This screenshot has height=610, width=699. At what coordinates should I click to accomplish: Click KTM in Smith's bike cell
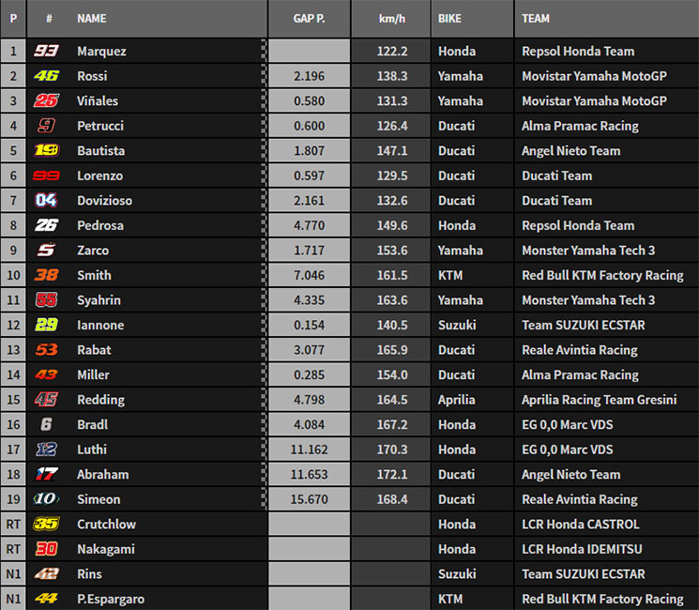tap(449, 275)
